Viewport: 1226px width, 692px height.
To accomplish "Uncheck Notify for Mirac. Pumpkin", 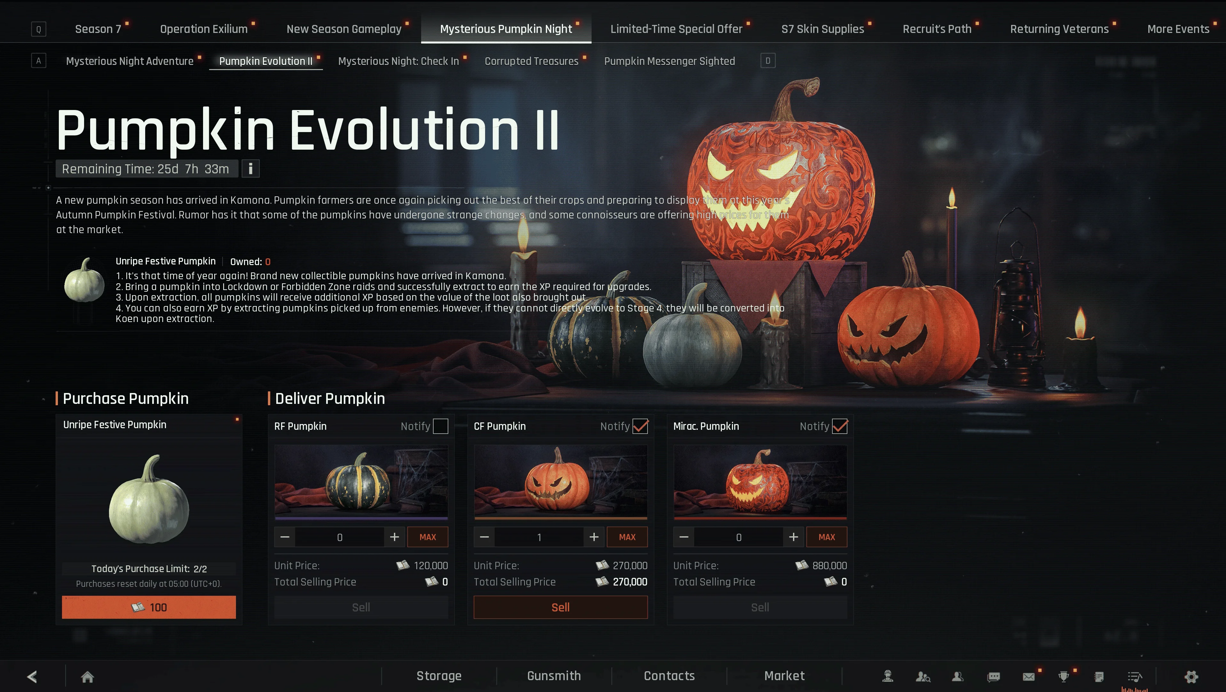I will (x=839, y=426).
